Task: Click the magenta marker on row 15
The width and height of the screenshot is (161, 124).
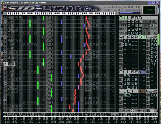Action: (x=79, y=87)
